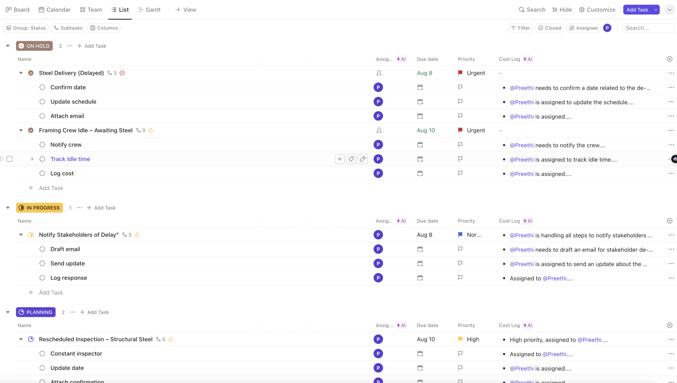Screen dimensions: 677x383
Task: Click rename pencil icon on Track idle time
Action: click(362, 159)
